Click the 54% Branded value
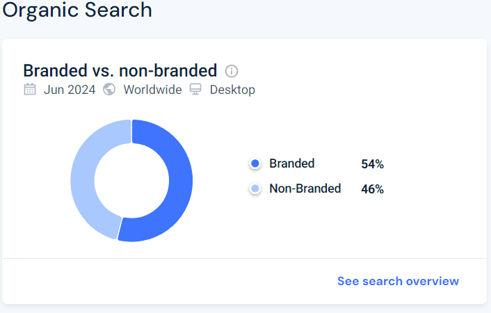This screenshot has width=491, height=313. (372, 165)
